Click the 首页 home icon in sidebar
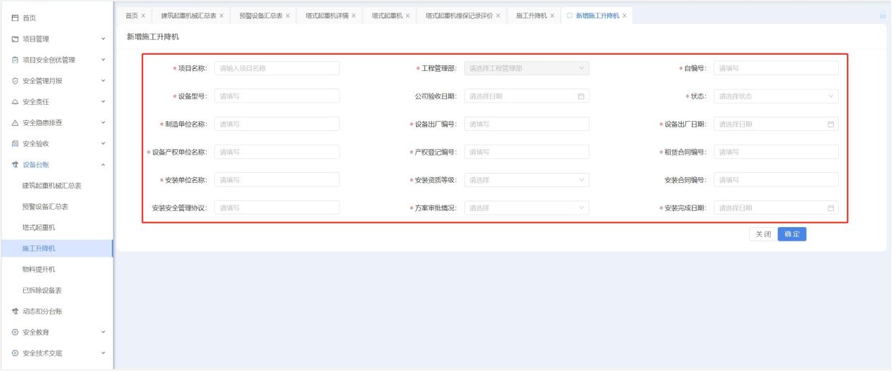 coord(15,18)
